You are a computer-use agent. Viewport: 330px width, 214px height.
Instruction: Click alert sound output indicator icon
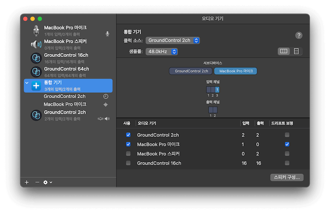pos(100,119)
